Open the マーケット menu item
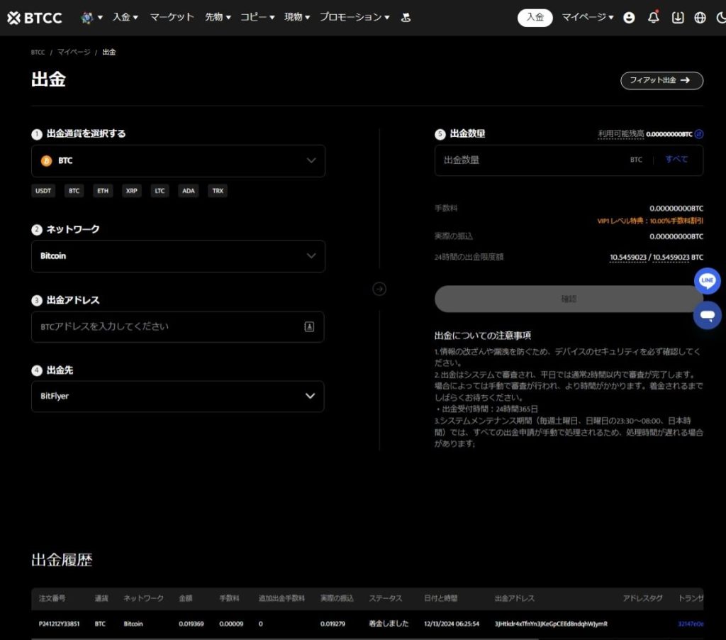The image size is (726, 640). 172,17
